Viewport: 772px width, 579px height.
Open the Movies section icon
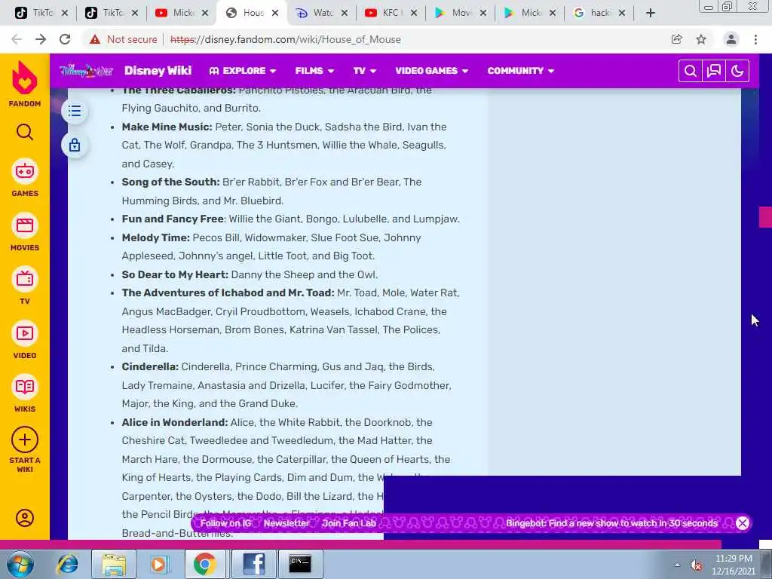pos(25,225)
